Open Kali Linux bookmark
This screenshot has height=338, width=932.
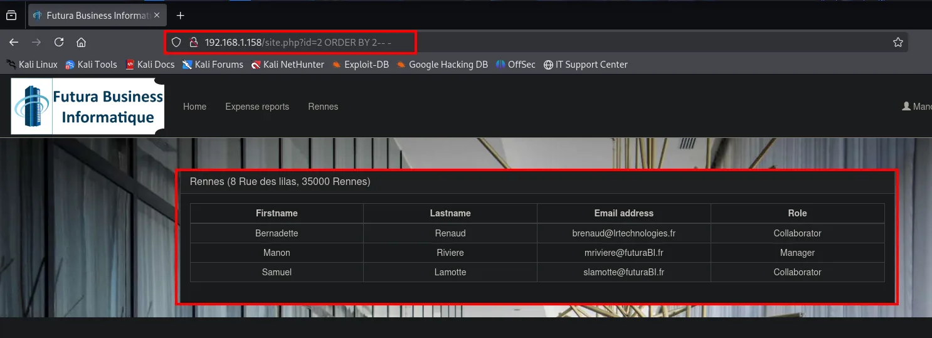click(x=32, y=64)
